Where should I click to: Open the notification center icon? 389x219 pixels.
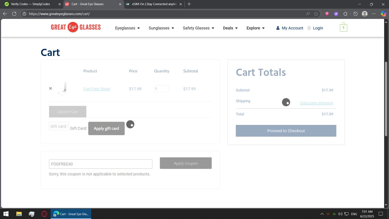[381, 214]
